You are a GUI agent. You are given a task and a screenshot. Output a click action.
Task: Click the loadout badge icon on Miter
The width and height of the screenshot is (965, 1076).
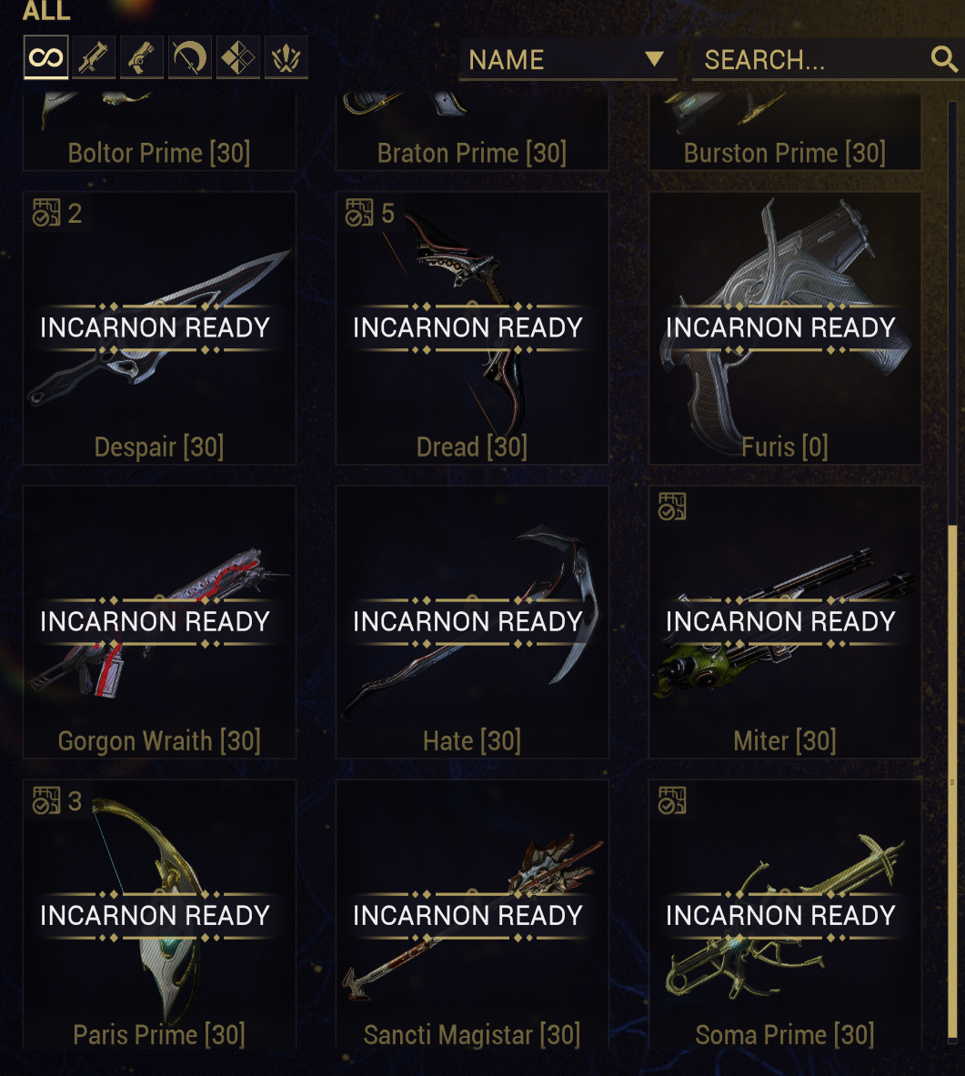(673, 507)
